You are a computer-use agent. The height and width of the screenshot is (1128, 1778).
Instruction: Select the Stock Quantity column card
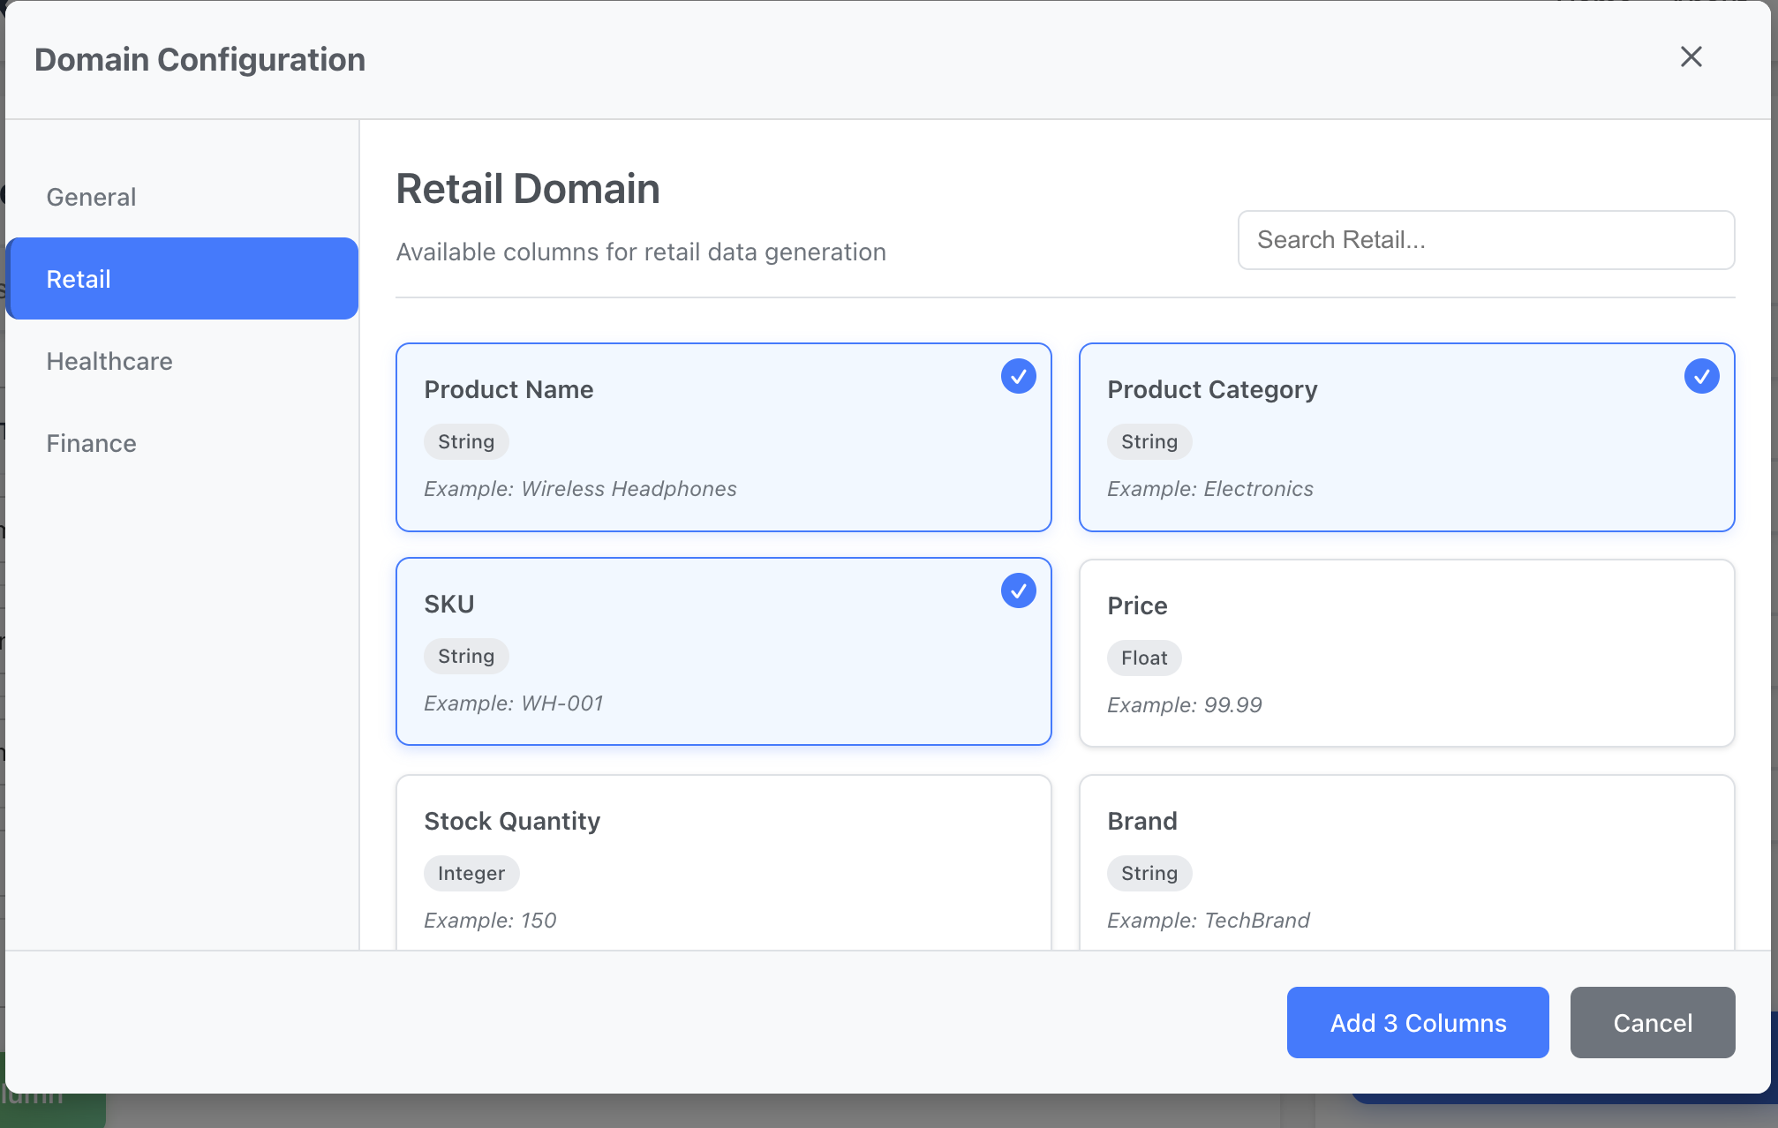coord(723,863)
